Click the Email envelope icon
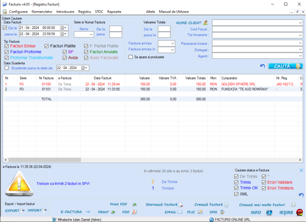Viewport: 306px width, 222px height. coord(180,212)
